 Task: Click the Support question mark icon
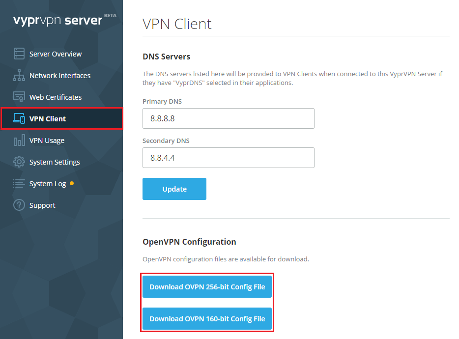[x=19, y=205]
